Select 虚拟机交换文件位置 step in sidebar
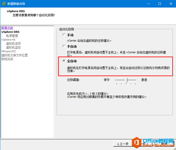This screenshot has height=150, width=176. tap(15, 55)
